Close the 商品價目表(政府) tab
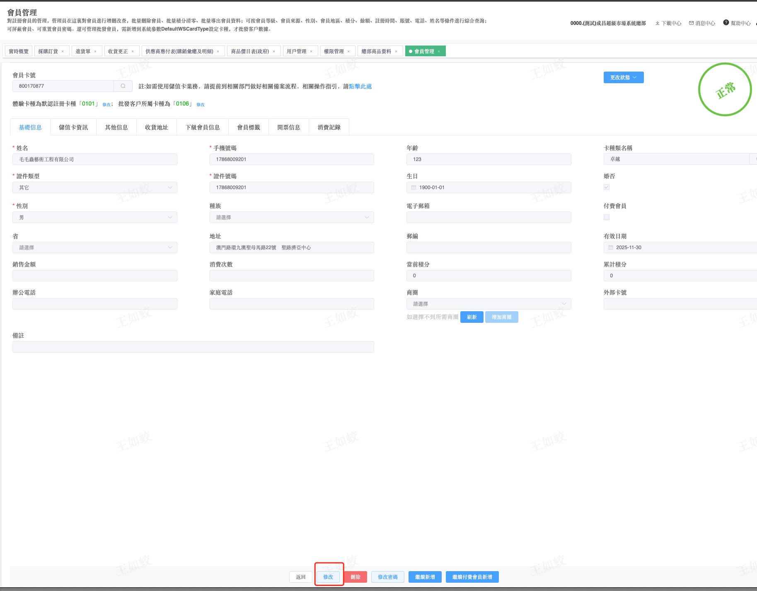This screenshot has width=757, height=591. [x=274, y=52]
